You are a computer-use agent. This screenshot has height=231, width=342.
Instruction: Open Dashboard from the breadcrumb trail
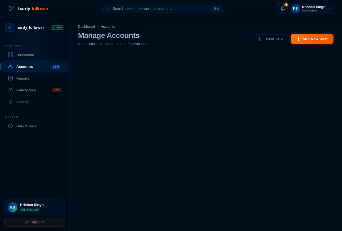[x=87, y=27]
